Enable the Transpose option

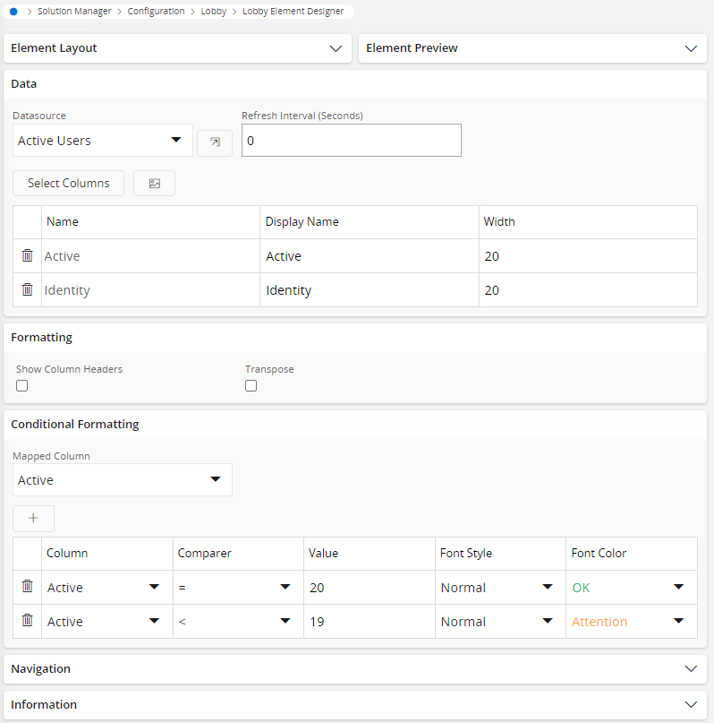point(251,385)
